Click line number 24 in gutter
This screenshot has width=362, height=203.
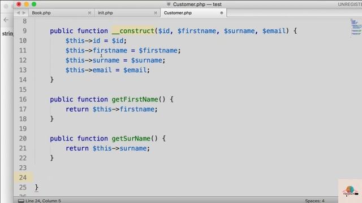23,178
